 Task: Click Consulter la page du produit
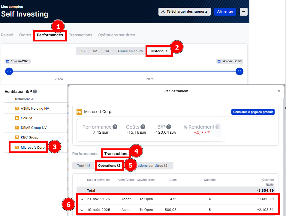(x=253, y=112)
